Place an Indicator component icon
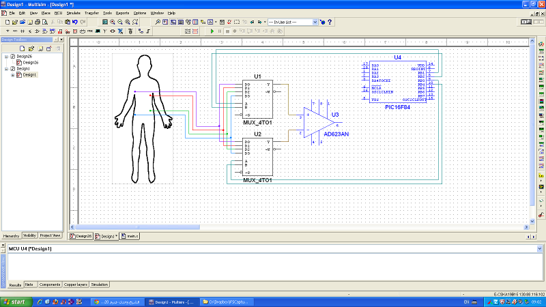Viewport: 546px width, 307px height. tap(75, 31)
